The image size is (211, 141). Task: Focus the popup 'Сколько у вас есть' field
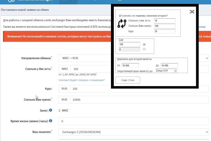pyautogui.click(x=165, y=20)
